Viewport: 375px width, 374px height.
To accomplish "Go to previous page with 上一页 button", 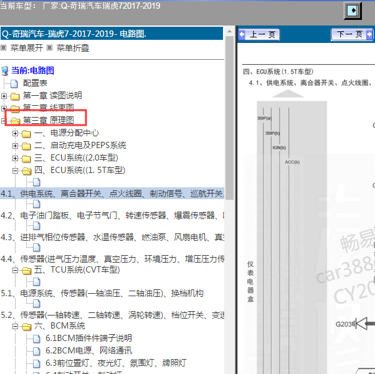I will pos(259,34).
